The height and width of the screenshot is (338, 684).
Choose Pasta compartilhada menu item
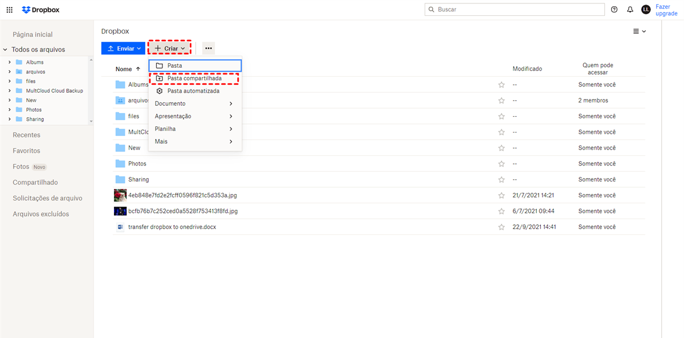195,79
